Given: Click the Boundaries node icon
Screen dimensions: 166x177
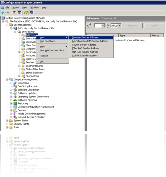Looking at the screenshot, I should (23, 38).
